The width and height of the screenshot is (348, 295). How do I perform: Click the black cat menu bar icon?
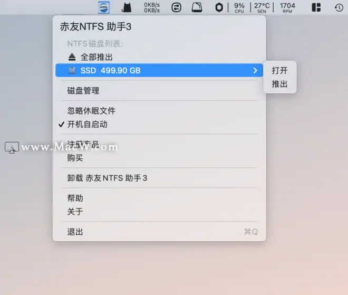[x=127, y=7]
